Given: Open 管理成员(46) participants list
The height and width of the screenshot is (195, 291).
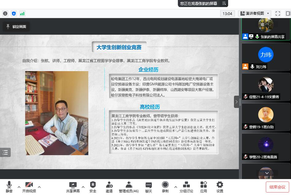Looking at the screenshot, I should [129, 187].
